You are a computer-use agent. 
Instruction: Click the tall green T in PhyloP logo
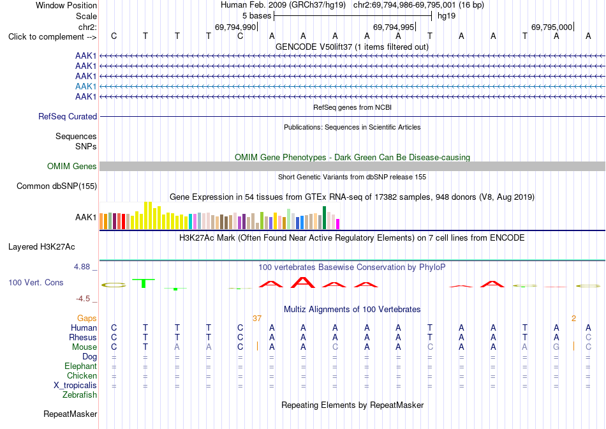pos(144,283)
